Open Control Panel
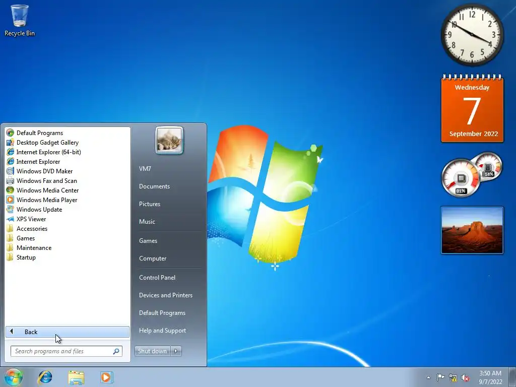Viewport: 516px width, 387px height. point(157,278)
